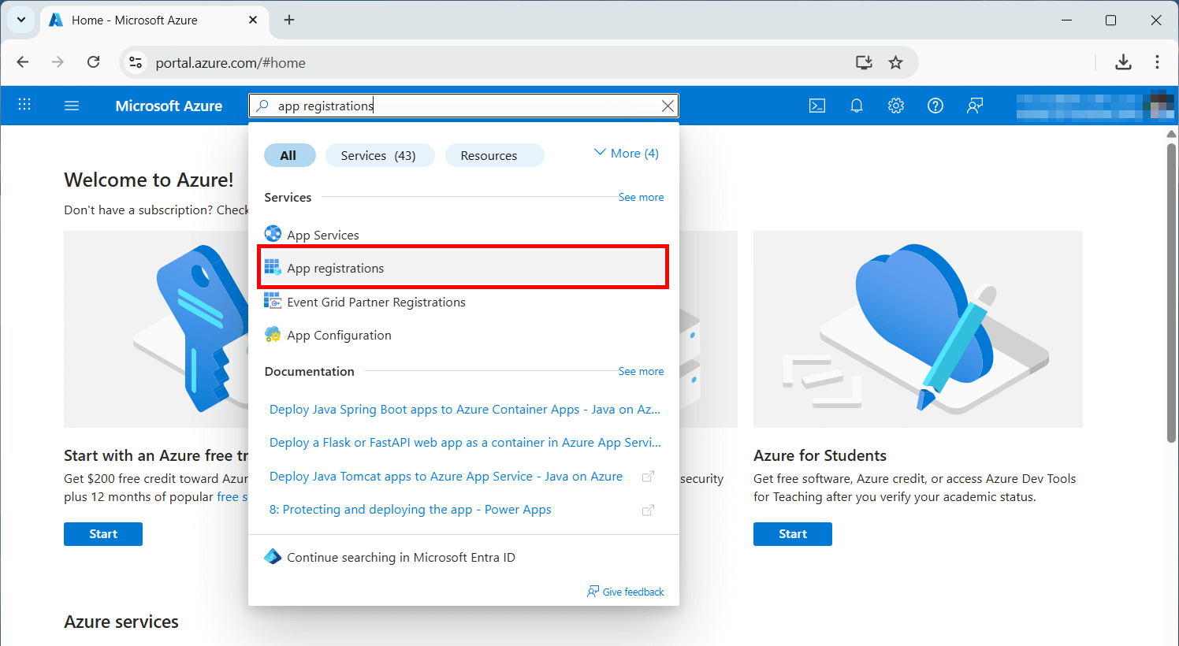Send feedback using the feedback icon
Viewport: 1179px width, 646px height.
tap(975, 105)
